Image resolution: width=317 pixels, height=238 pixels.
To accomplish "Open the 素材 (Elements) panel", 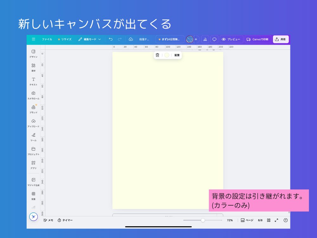I will click(33, 68).
